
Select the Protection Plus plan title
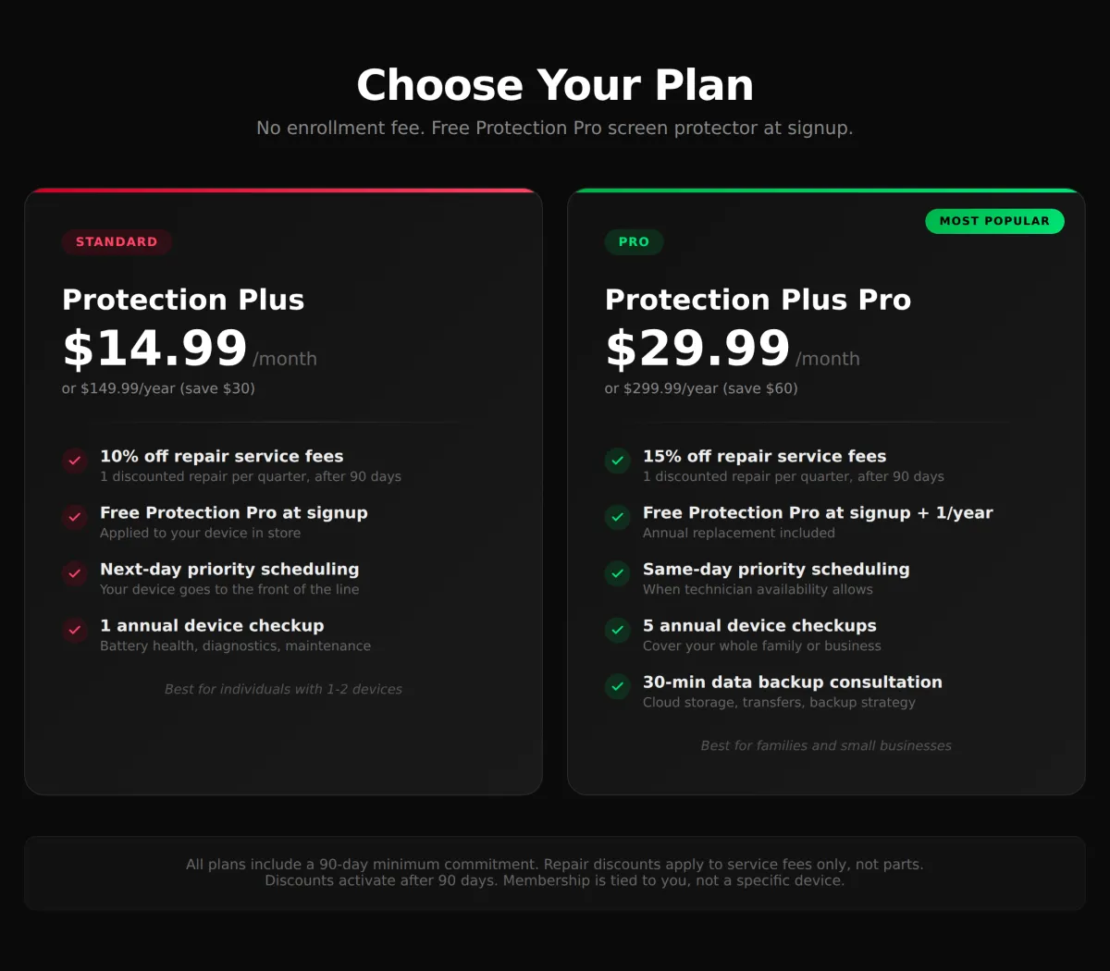183,300
